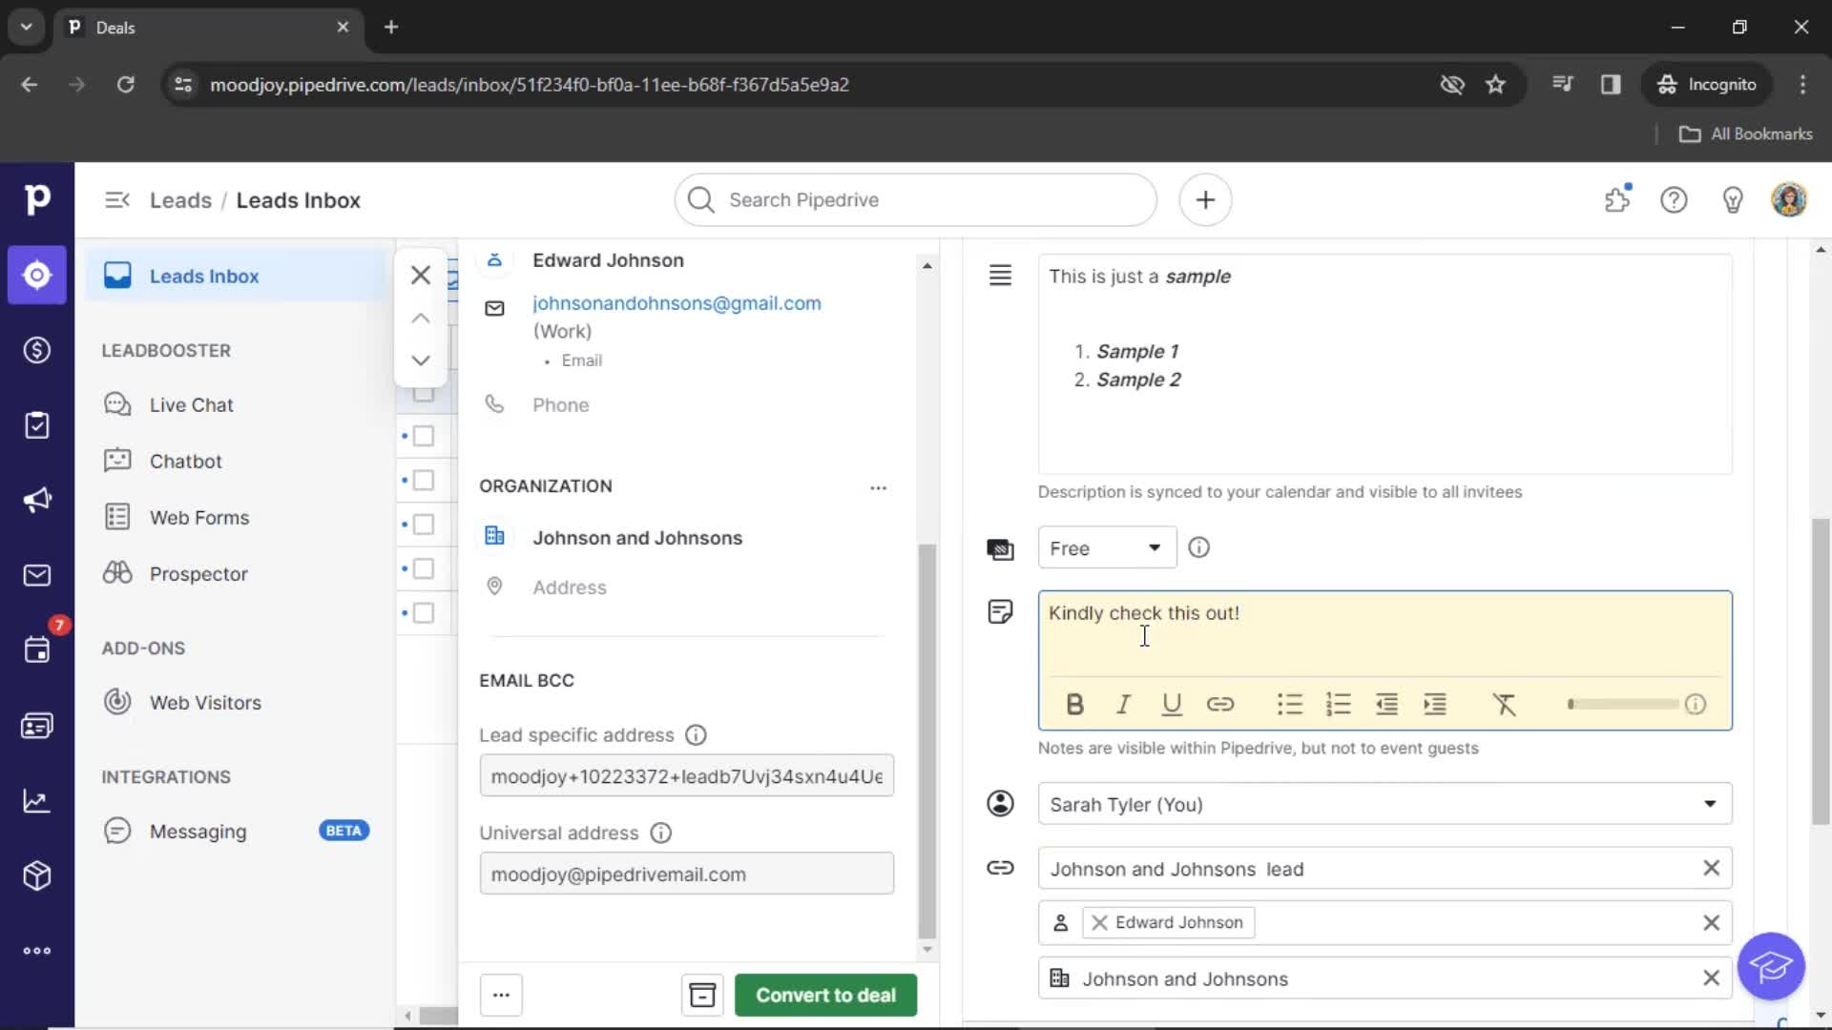1832x1030 pixels.
Task: Click the hyperlink insert icon
Action: point(1218,703)
